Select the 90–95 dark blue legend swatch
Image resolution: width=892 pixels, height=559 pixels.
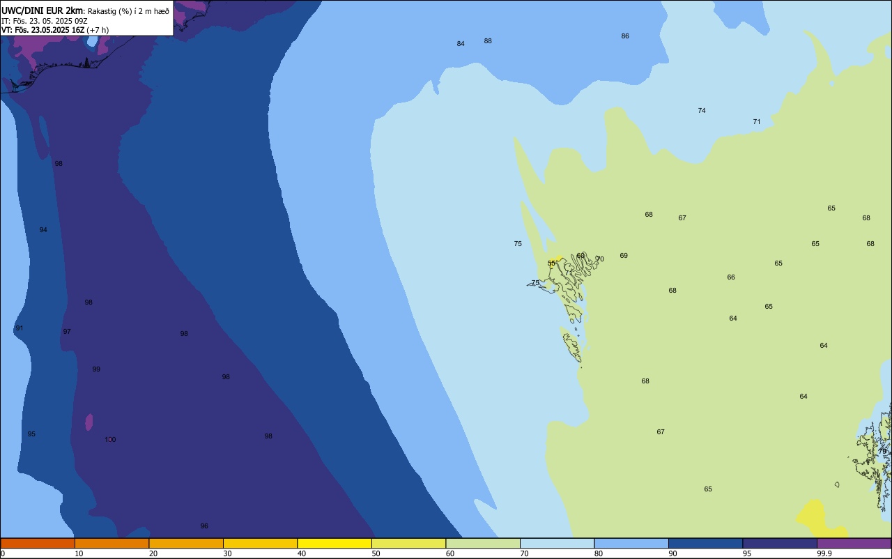point(705,543)
